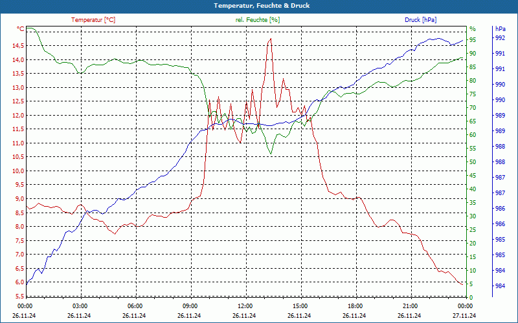The height and width of the screenshot is (323, 518).
Task: Click the "03:00" time axis label
Action: [x=80, y=306]
